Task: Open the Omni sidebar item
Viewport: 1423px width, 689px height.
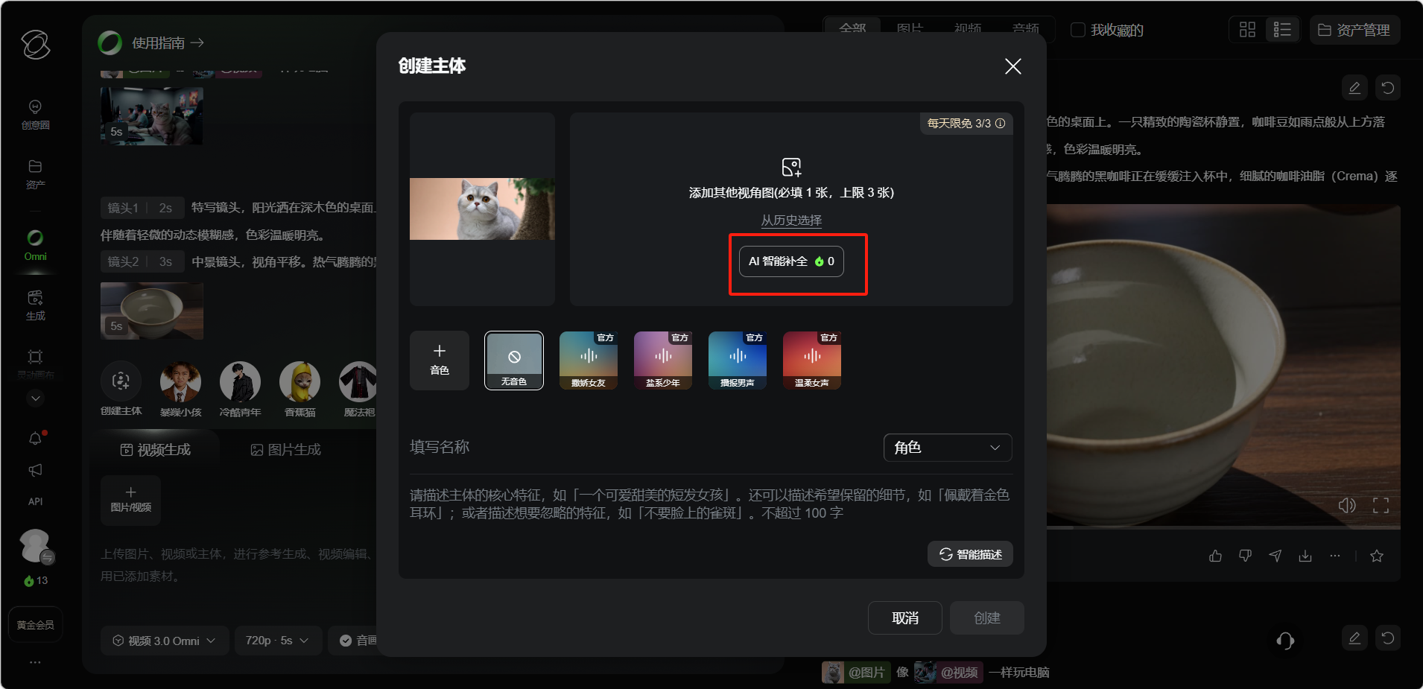Action: tap(35, 245)
